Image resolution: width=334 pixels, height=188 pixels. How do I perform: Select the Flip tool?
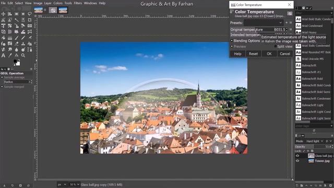click(x=30, y=26)
